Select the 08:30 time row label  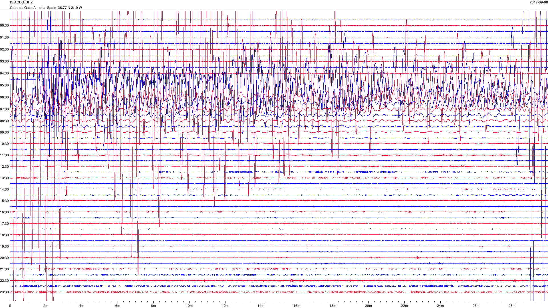click(5, 121)
